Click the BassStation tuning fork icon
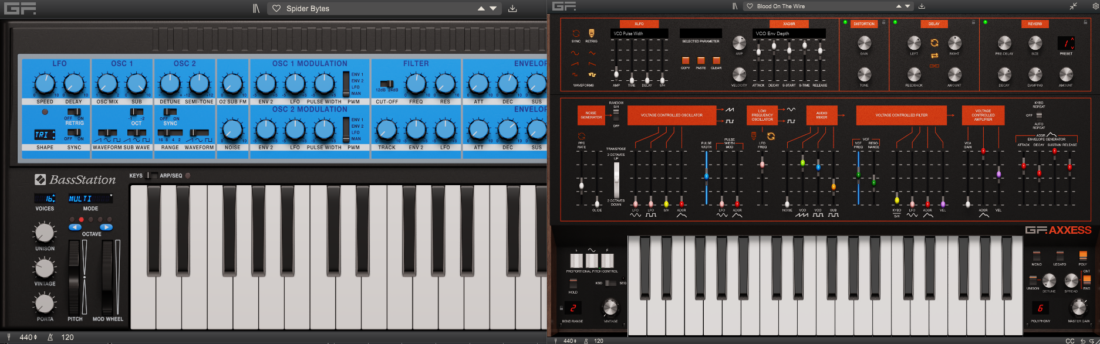Image resolution: width=1100 pixels, height=344 pixels. click(9, 337)
